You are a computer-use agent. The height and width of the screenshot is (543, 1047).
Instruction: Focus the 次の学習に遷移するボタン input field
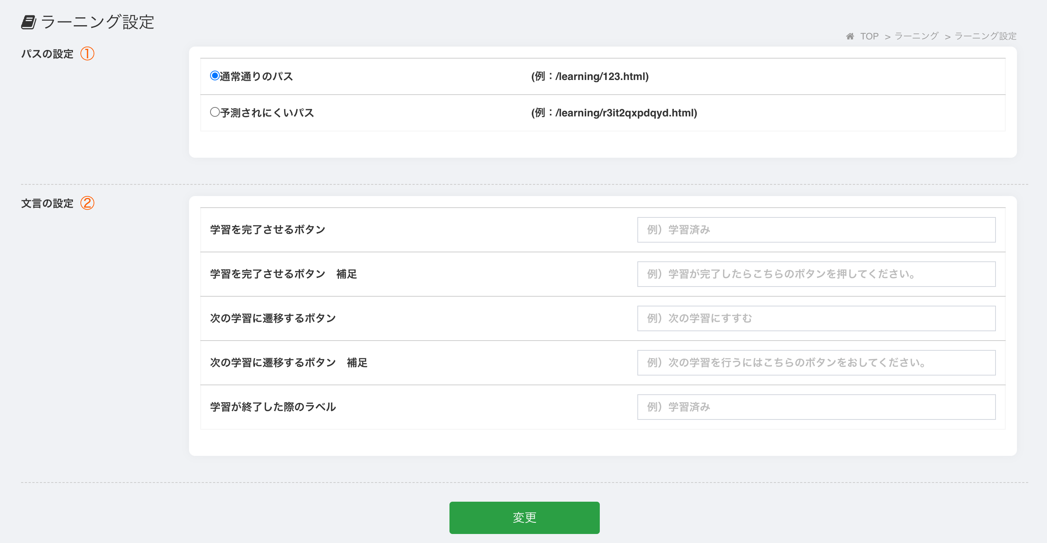[816, 318]
